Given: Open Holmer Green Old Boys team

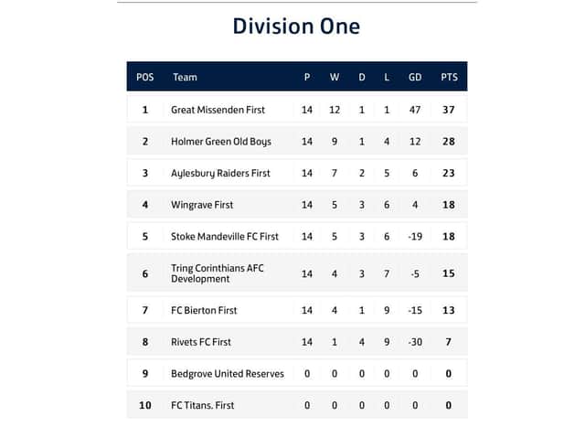Looking at the screenshot, I should pyautogui.click(x=221, y=142).
